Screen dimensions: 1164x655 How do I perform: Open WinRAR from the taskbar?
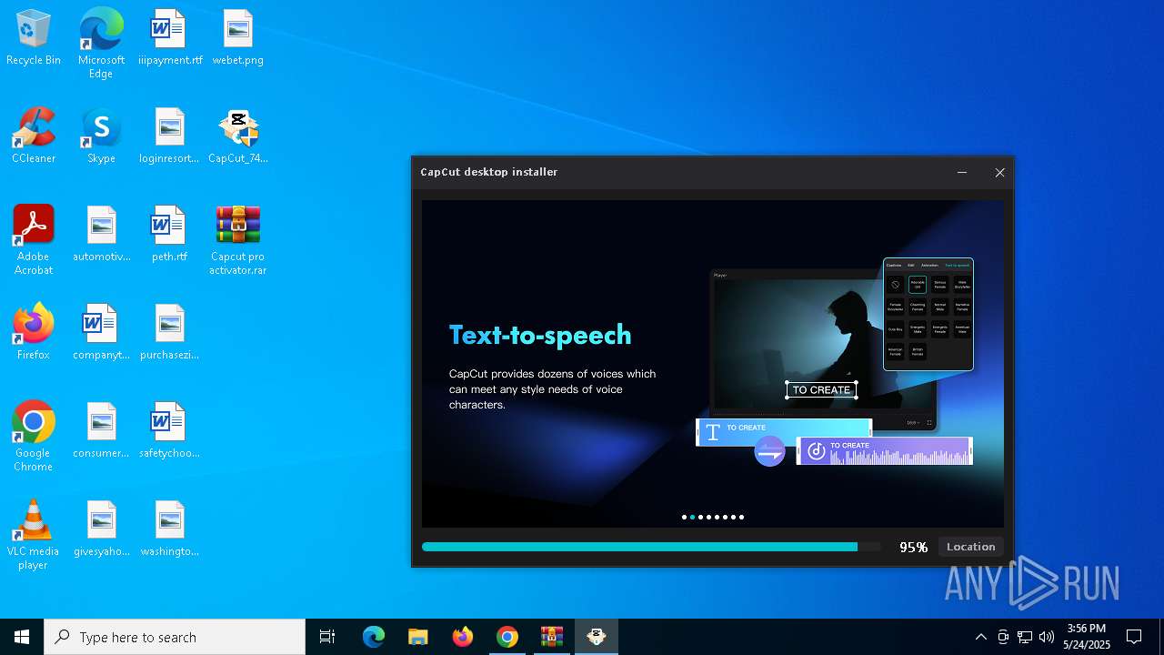(x=552, y=637)
